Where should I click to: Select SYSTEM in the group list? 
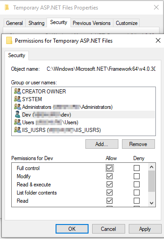tap(84, 99)
